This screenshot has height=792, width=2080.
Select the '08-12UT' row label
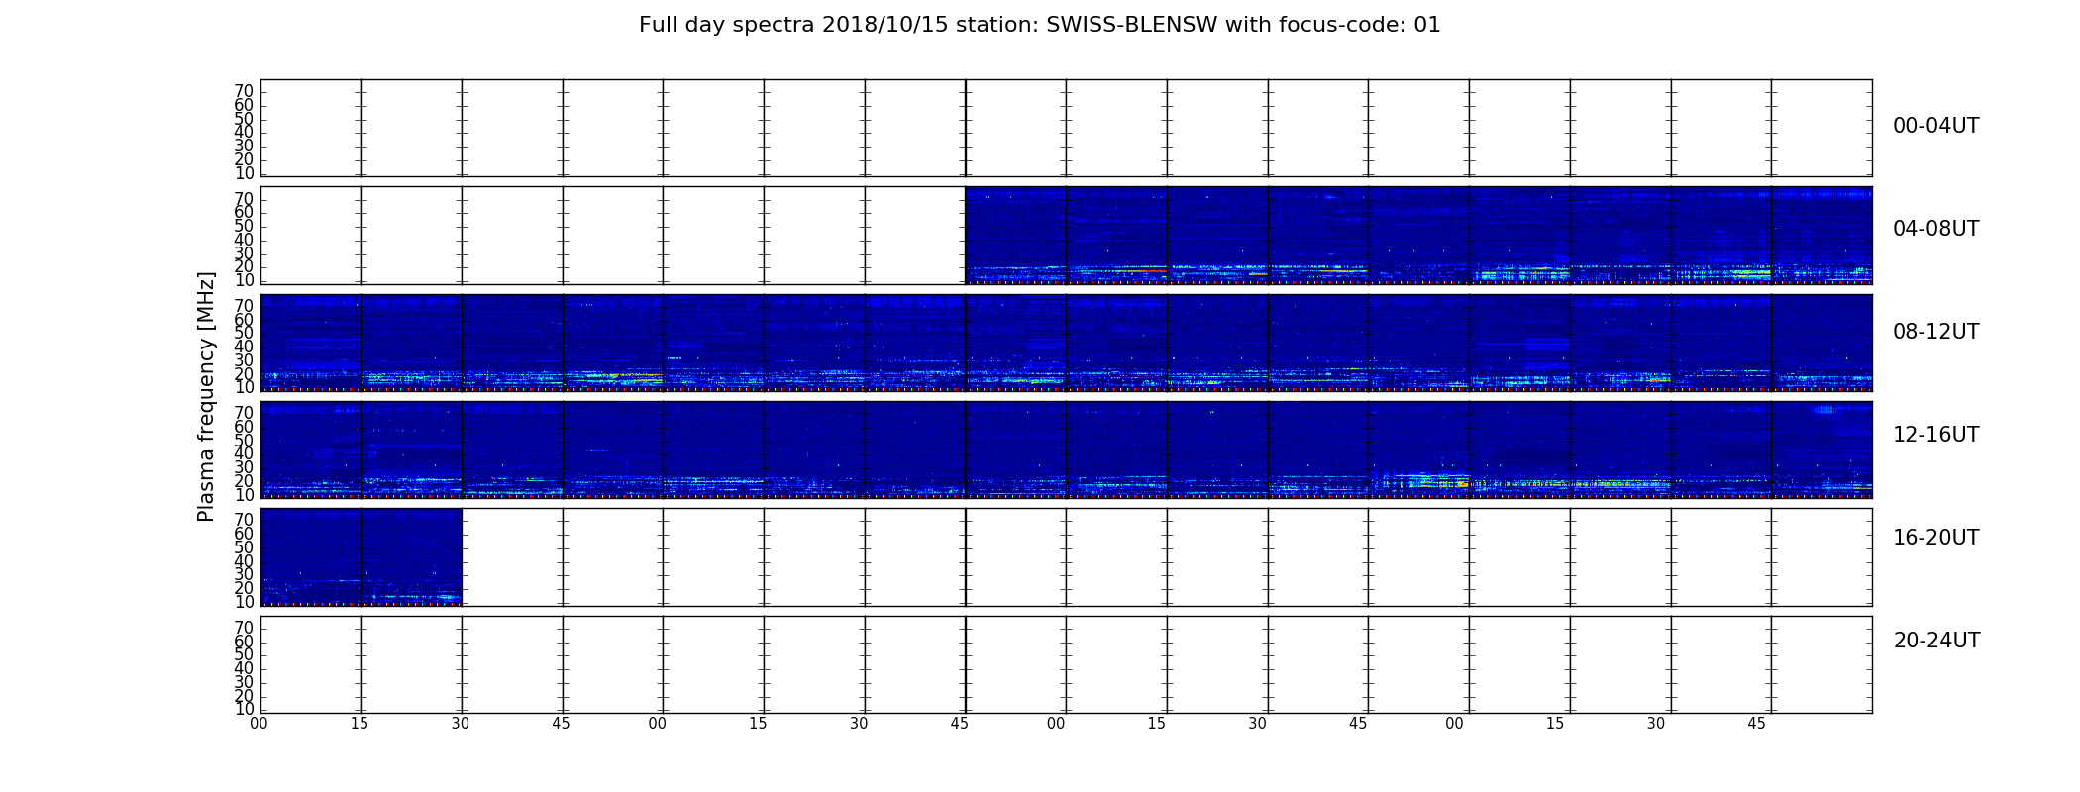[1935, 332]
